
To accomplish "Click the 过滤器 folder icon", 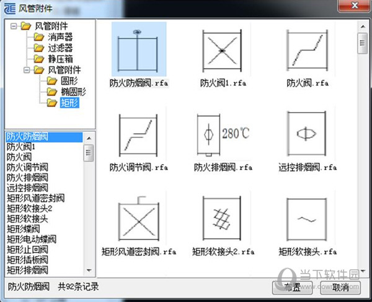I will coord(39,48).
